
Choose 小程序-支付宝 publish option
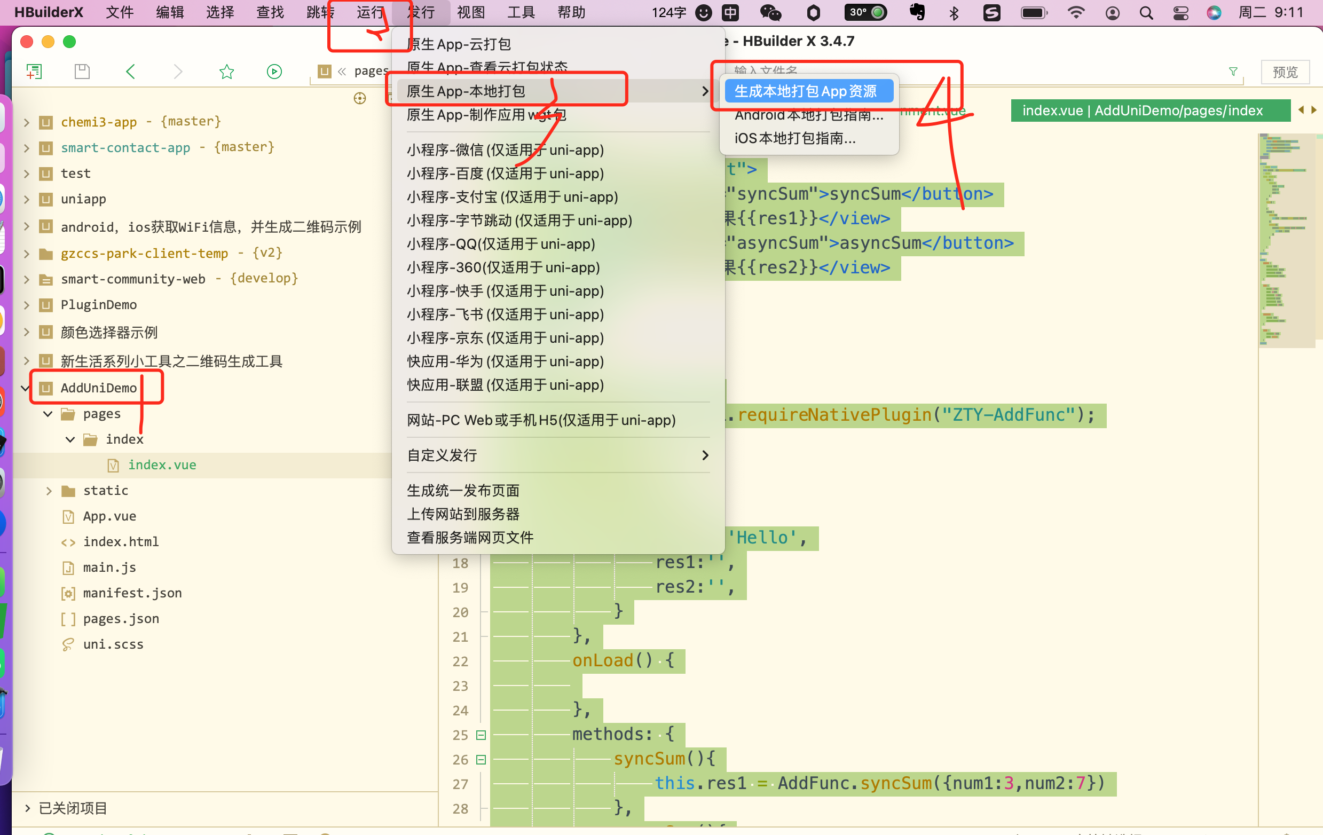click(x=558, y=197)
